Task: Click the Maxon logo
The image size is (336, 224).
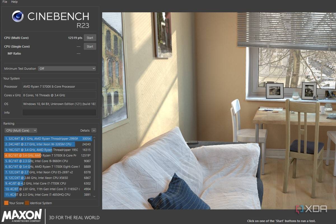Action: click(22, 216)
